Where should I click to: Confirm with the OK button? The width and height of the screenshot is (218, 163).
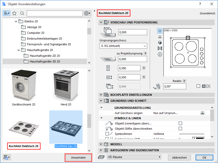point(204,158)
